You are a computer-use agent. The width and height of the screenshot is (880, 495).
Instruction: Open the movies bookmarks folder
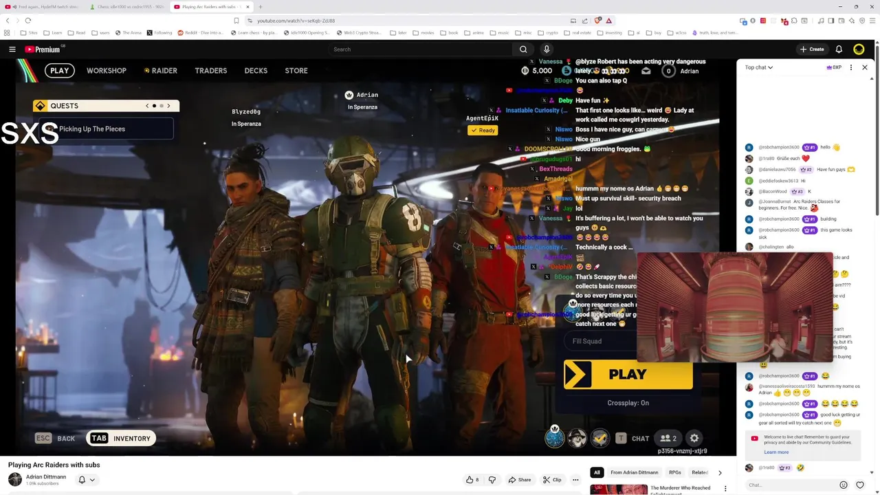pyautogui.click(x=423, y=32)
